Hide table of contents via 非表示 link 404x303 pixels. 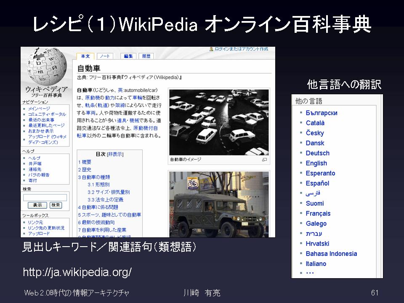[x=115, y=154]
